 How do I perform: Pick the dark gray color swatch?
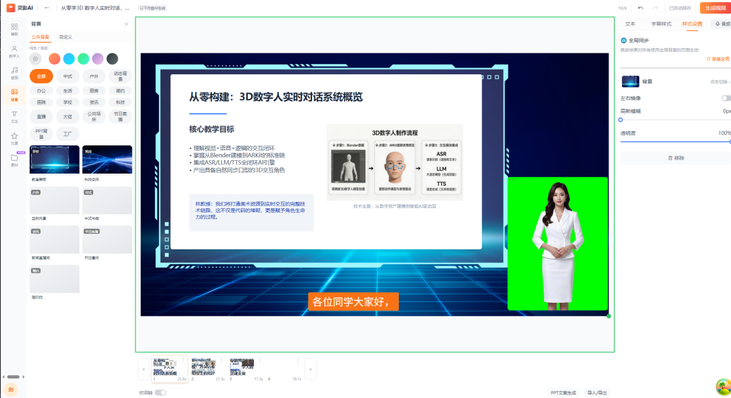(112, 59)
